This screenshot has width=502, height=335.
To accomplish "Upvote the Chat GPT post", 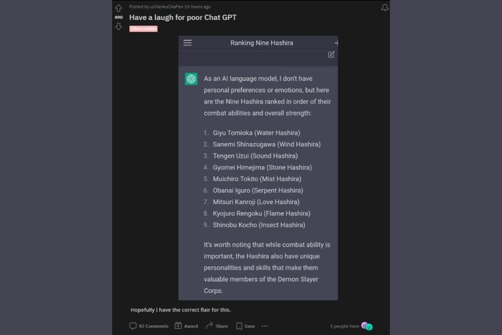I will pos(118,8).
